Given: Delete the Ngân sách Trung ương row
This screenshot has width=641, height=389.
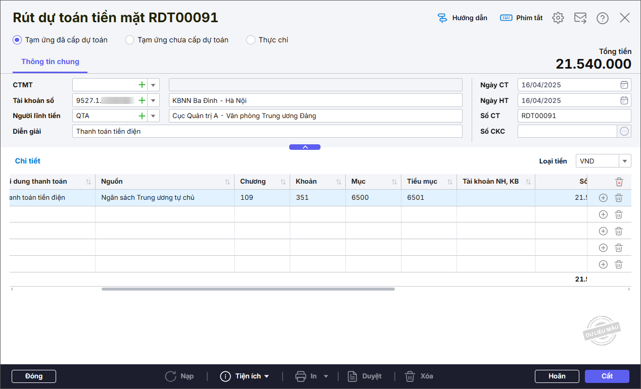Looking at the screenshot, I should point(618,198).
